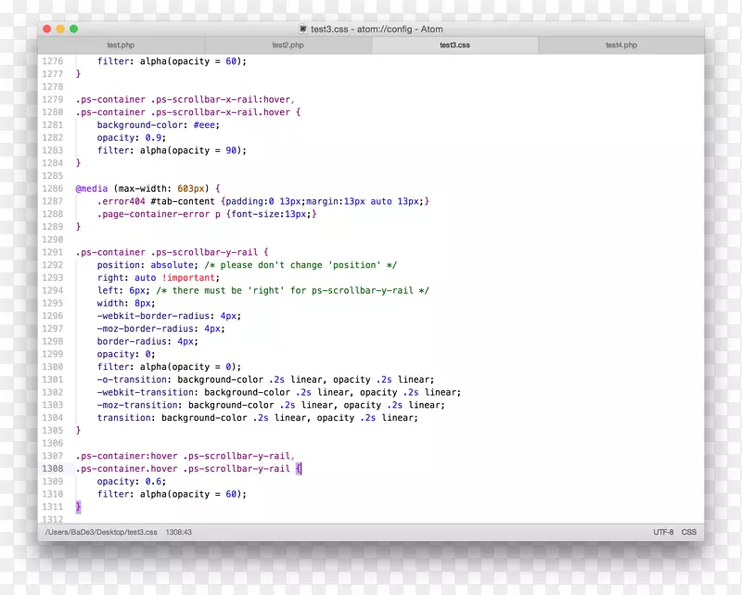The width and height of the screenshot is (742, 595).
Task: Close the Atom window with the red button
Action: point(48,30)
